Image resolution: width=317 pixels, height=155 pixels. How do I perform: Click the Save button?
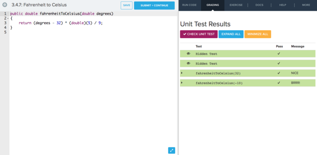126,6
